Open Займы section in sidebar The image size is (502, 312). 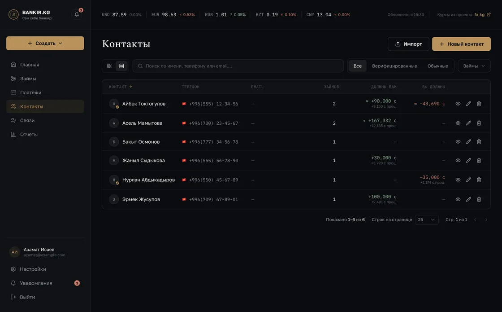click(x=45, y=79)
